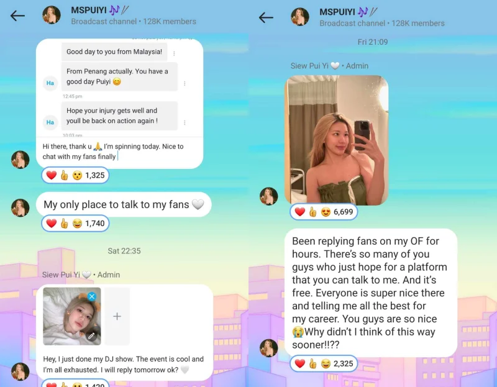Tap the 'Been replying fans on my OF' message
Image resolution: width=497 pixels, height=387 pixels.
370,293
